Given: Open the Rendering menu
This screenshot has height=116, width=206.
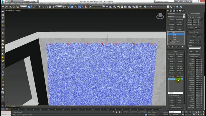Looking at the screenshot, I should point(64,4).
